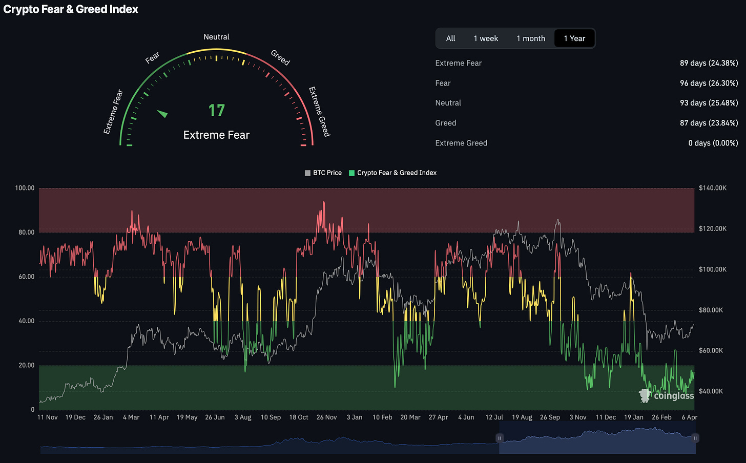Viewport: 746px width, 463px height.
Task: Select the Extreme Fear 89 days stat row
Action: pos(586,63)
